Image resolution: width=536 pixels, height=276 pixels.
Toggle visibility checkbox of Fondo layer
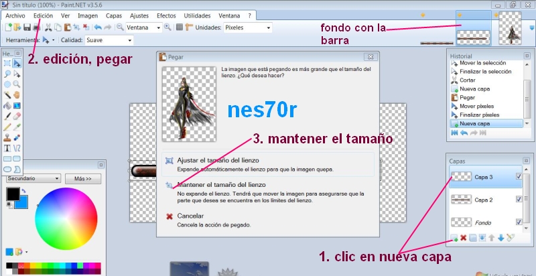tap(519, 222)
